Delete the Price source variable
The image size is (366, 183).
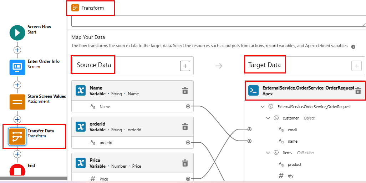(185, 163)
